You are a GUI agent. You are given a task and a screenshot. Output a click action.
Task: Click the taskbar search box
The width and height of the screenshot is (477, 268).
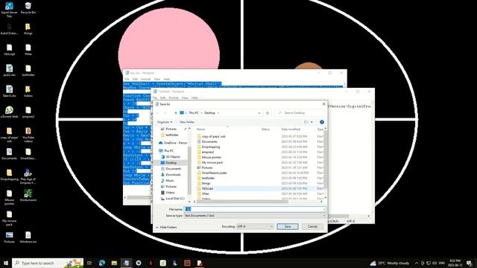pos(48,263)
